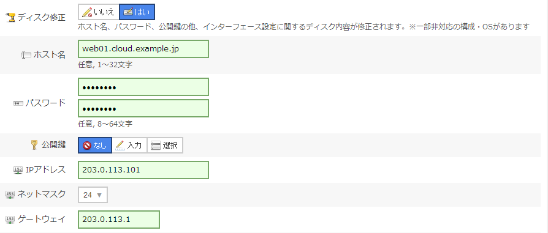Image resolution: width=548 pixels, height=233 pixels.
Task: Click the drill icon beside ディスク修正
Action: 11,18
